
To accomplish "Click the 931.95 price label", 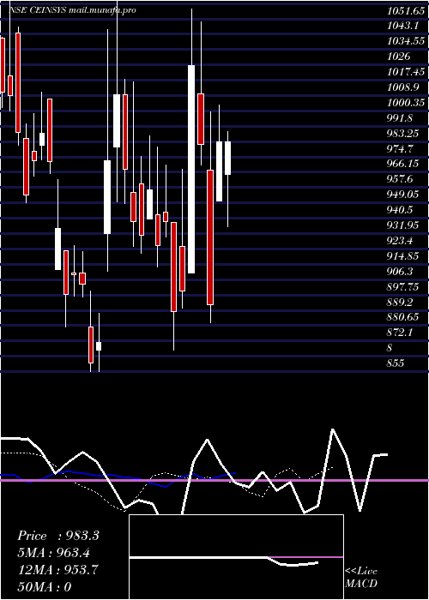I will click(402, 225).
